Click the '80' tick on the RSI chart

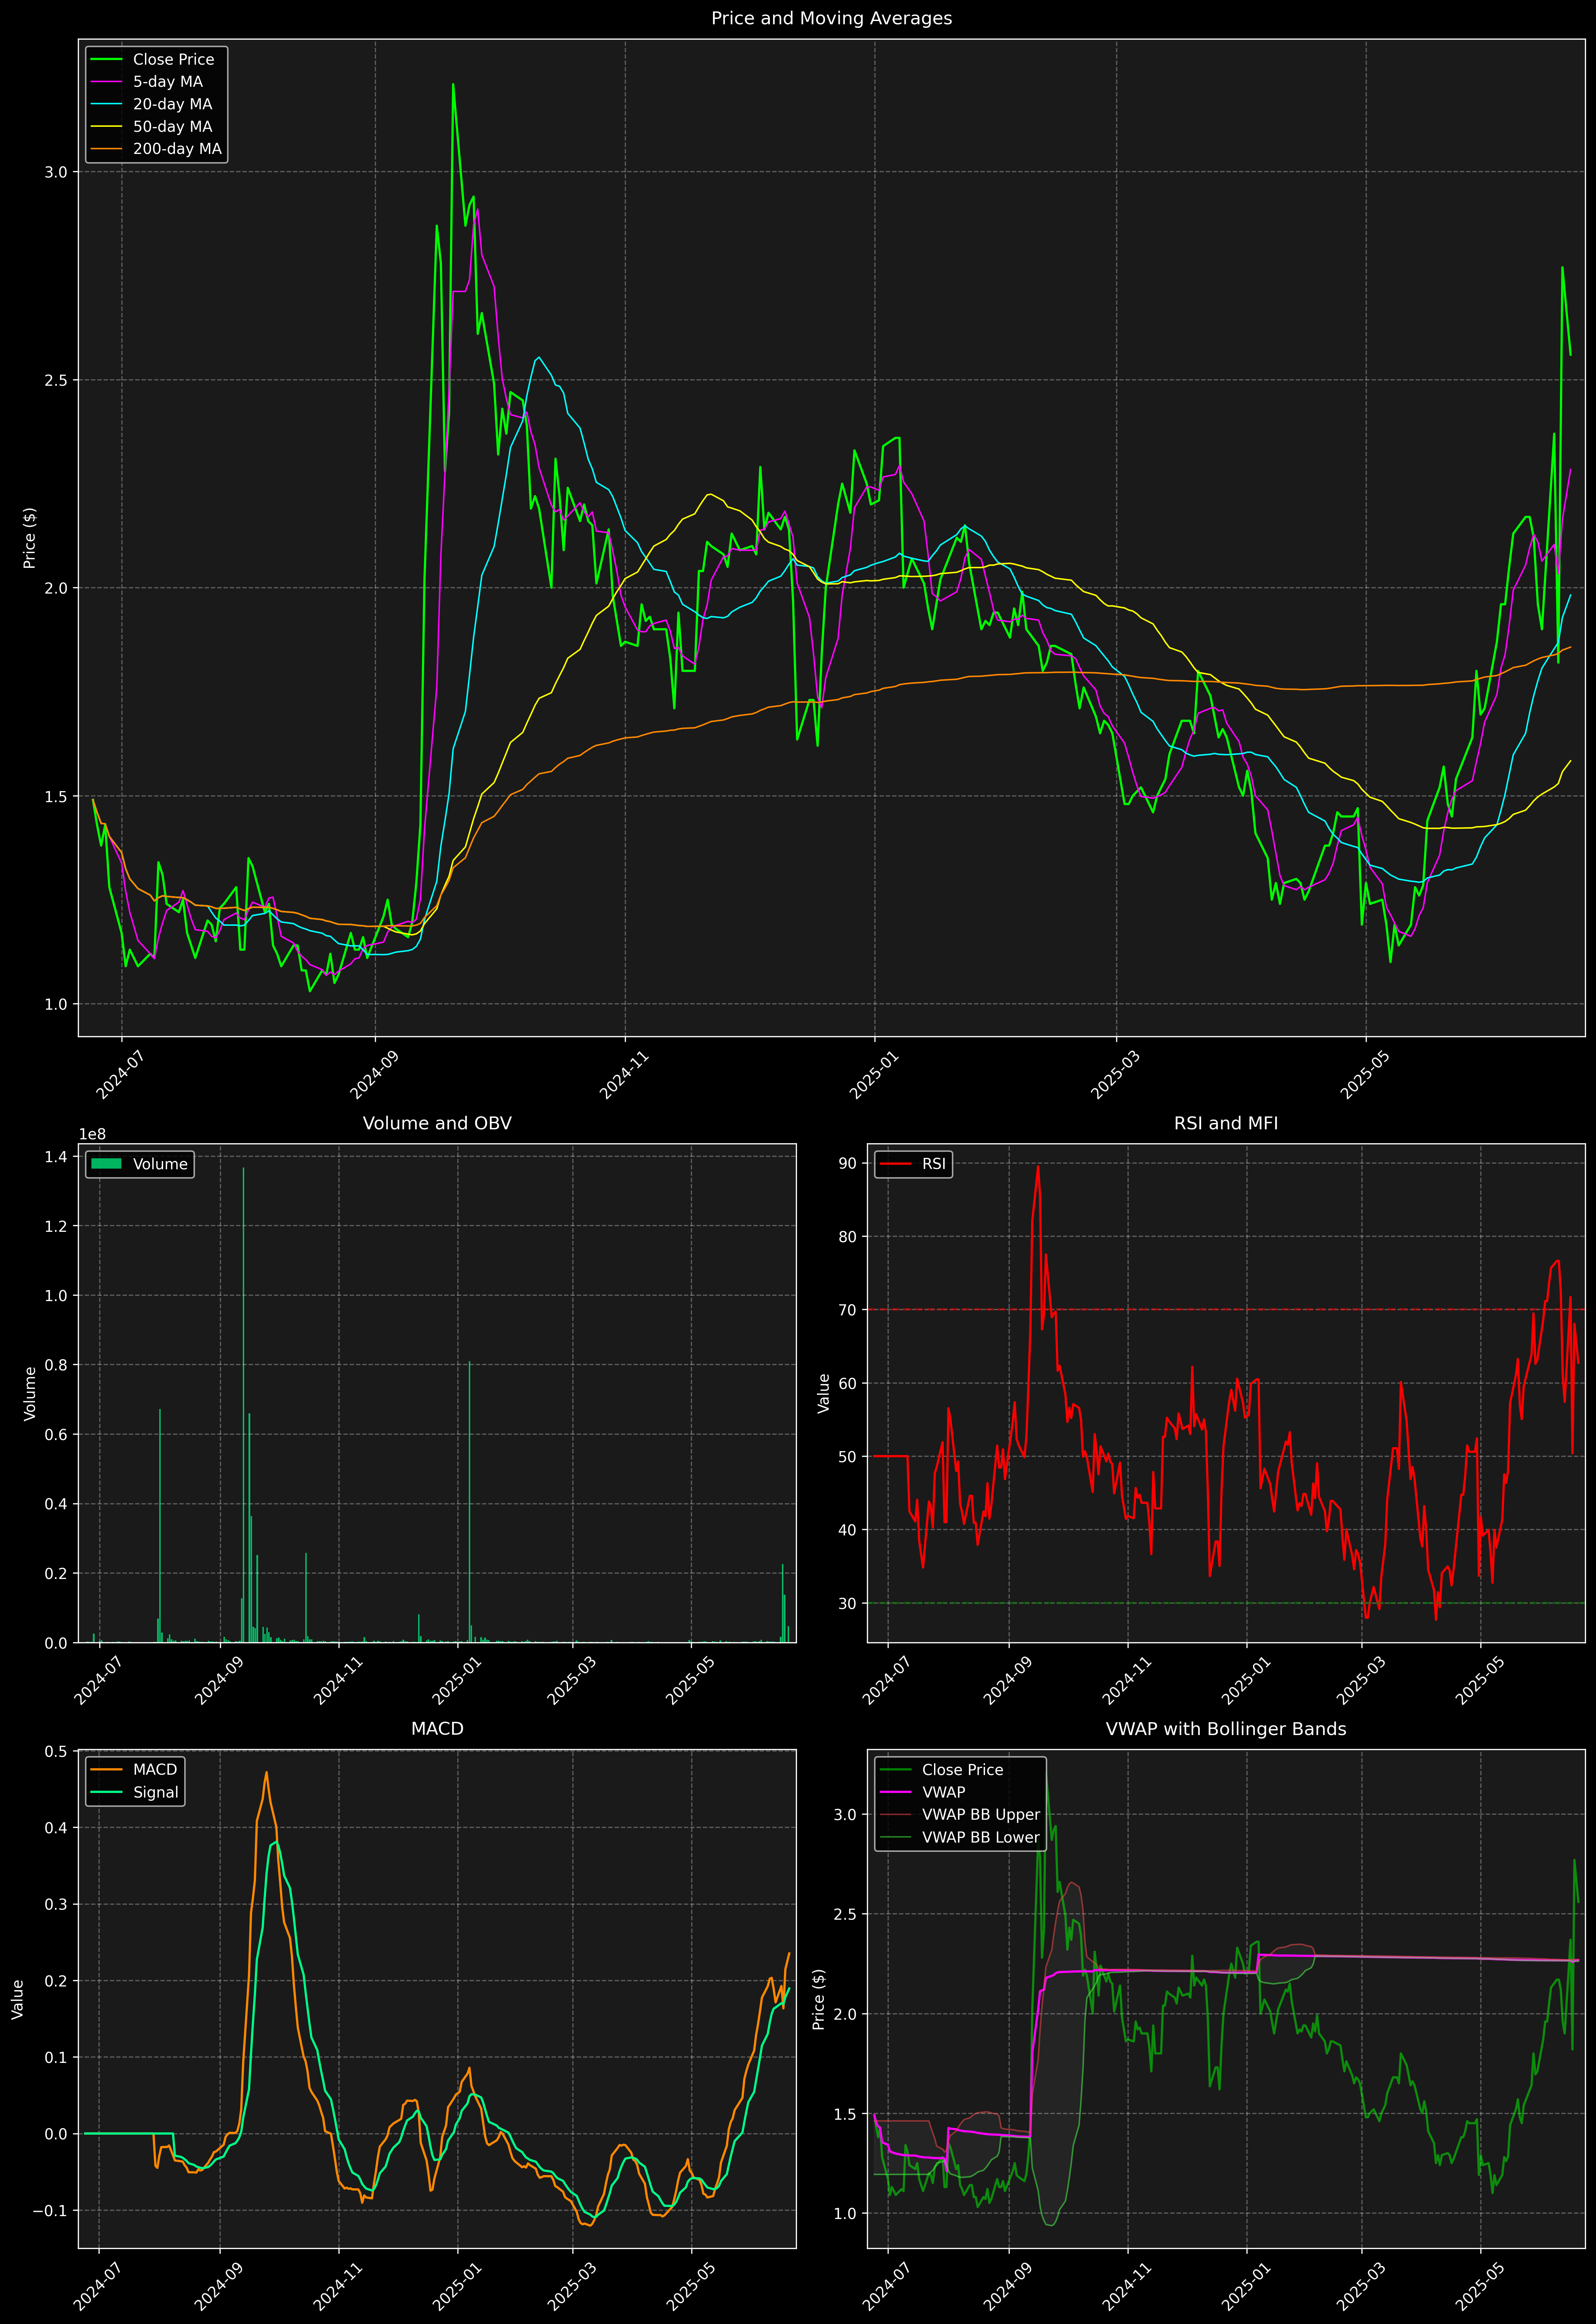coord(848,1237)
